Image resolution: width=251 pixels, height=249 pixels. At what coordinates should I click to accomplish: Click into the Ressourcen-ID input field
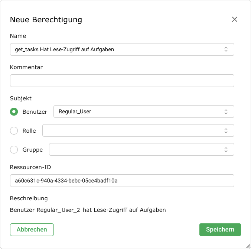pos(122,181)
